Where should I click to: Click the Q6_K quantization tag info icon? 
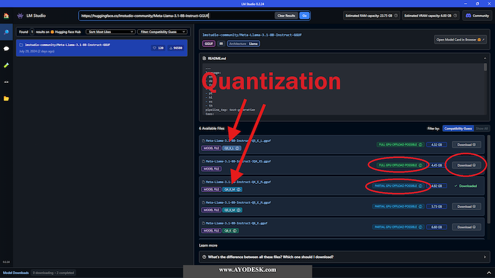(235, 230)
